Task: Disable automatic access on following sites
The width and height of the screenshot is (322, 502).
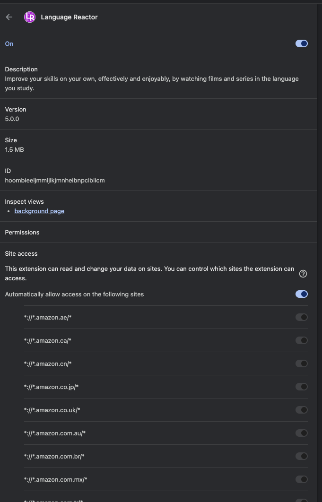Action: (x=302, y=294)
